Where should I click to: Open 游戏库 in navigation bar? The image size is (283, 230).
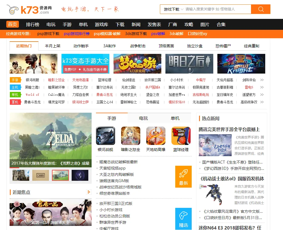(x=101, y=24)
